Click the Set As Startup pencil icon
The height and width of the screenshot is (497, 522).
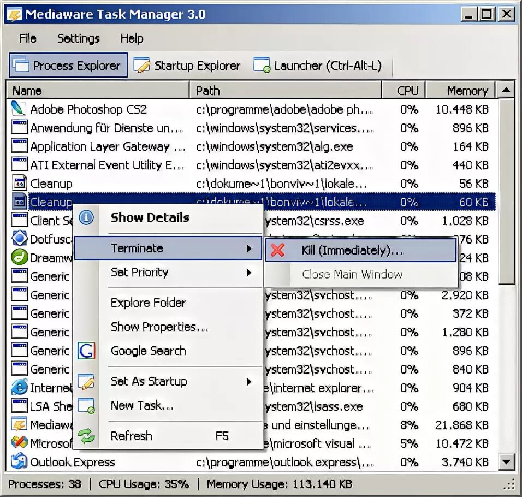(86, 381)
